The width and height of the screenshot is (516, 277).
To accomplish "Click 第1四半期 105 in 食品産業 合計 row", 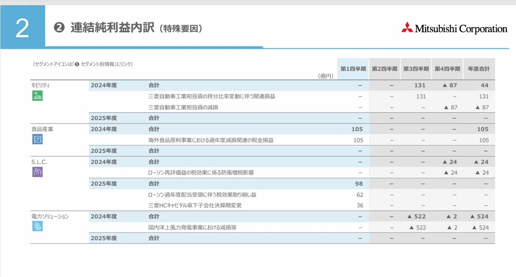I will 357,129.
